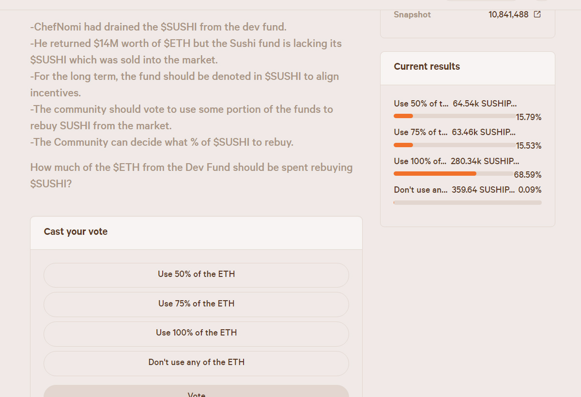Viewport: 581px width, 397px height.
Task: Click the 68.59% result progress bar
Action: [x=454, y=173]
